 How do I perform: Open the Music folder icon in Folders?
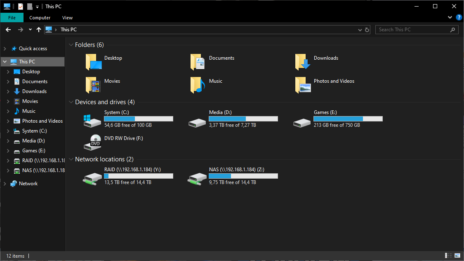click(198, 85)
